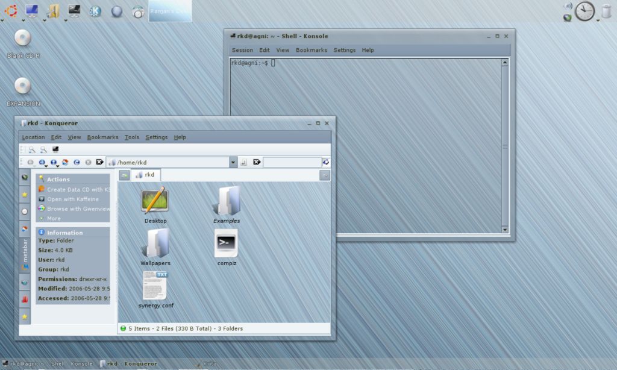The height and width of the screenshot is (370, 617).
Task: Launch the terminal icon in top panel
Action: [x=74, y=11]
